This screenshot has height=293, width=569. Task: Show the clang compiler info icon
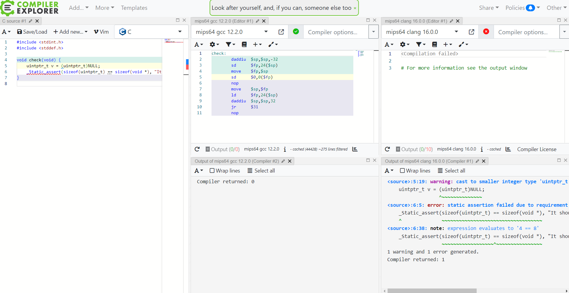pos(482,149)
